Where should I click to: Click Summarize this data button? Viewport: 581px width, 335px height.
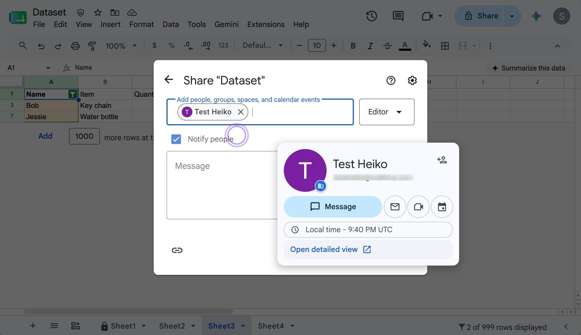pyautogui.click(x=529, y=68)
